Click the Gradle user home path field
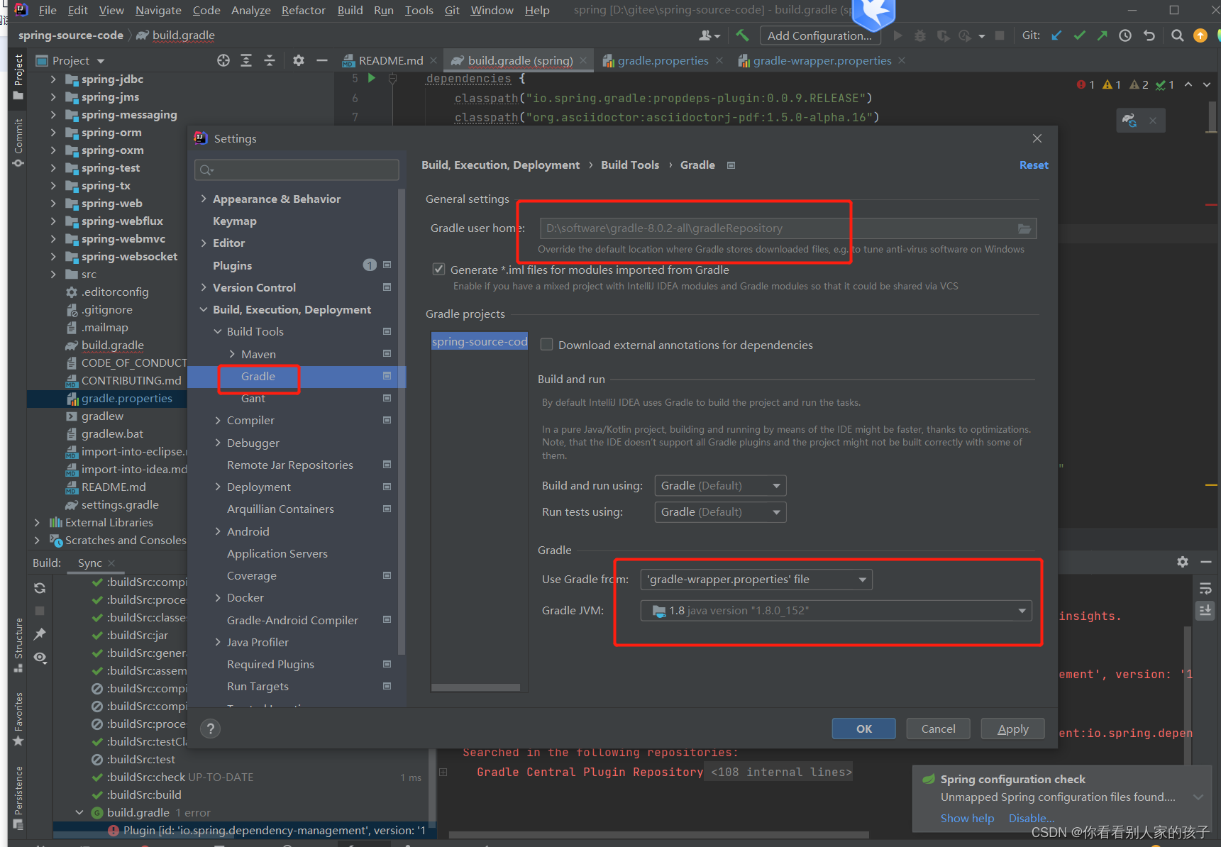The height and width of the screenshot is (847, 1221). tap(788, 228)
